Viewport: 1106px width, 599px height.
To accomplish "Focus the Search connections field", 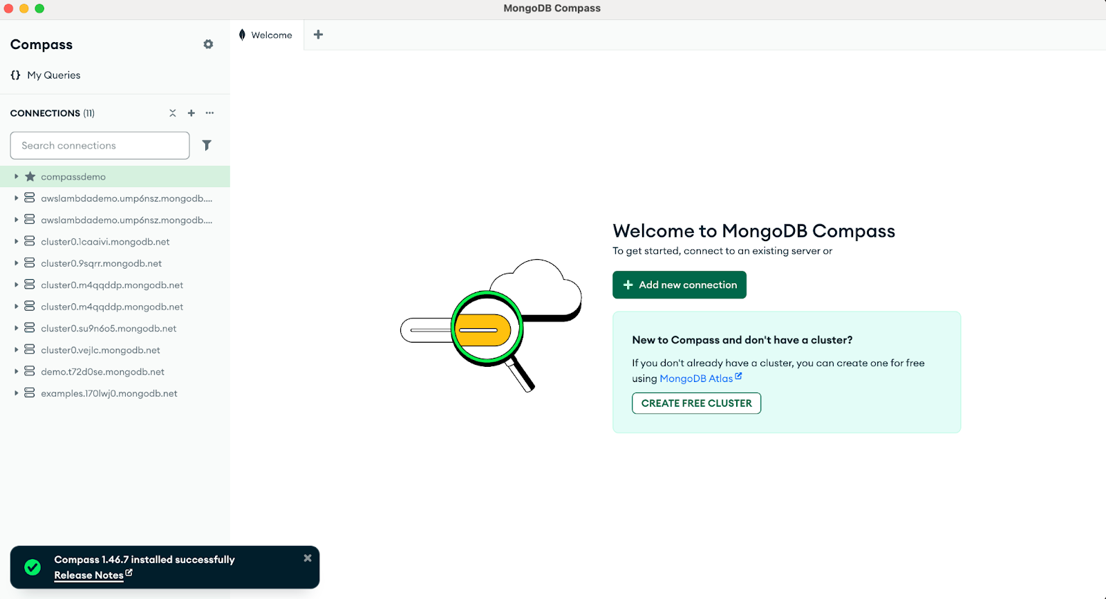I will [100, 146].
